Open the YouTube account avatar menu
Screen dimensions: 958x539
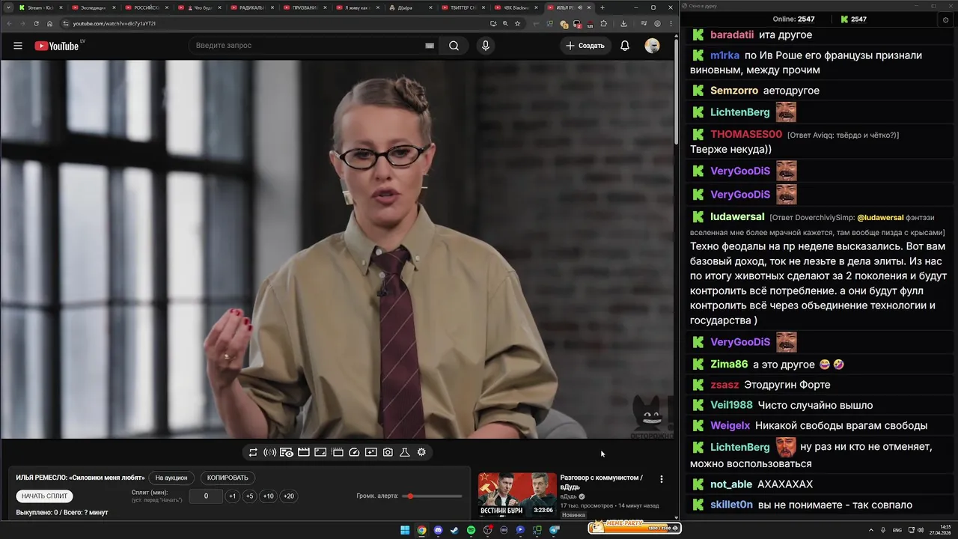click(652, 46)
